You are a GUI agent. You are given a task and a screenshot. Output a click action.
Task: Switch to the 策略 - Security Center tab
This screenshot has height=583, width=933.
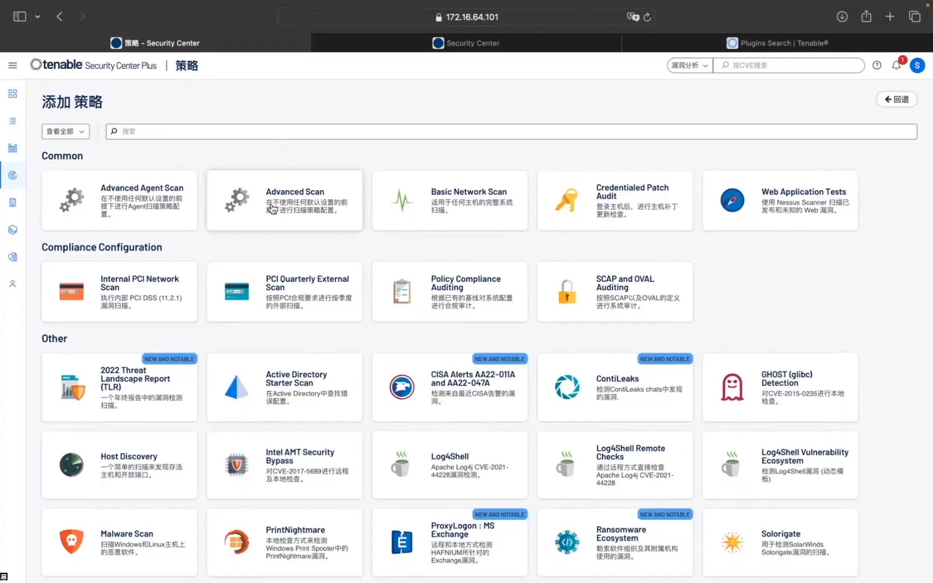click(x=155, y=43)
